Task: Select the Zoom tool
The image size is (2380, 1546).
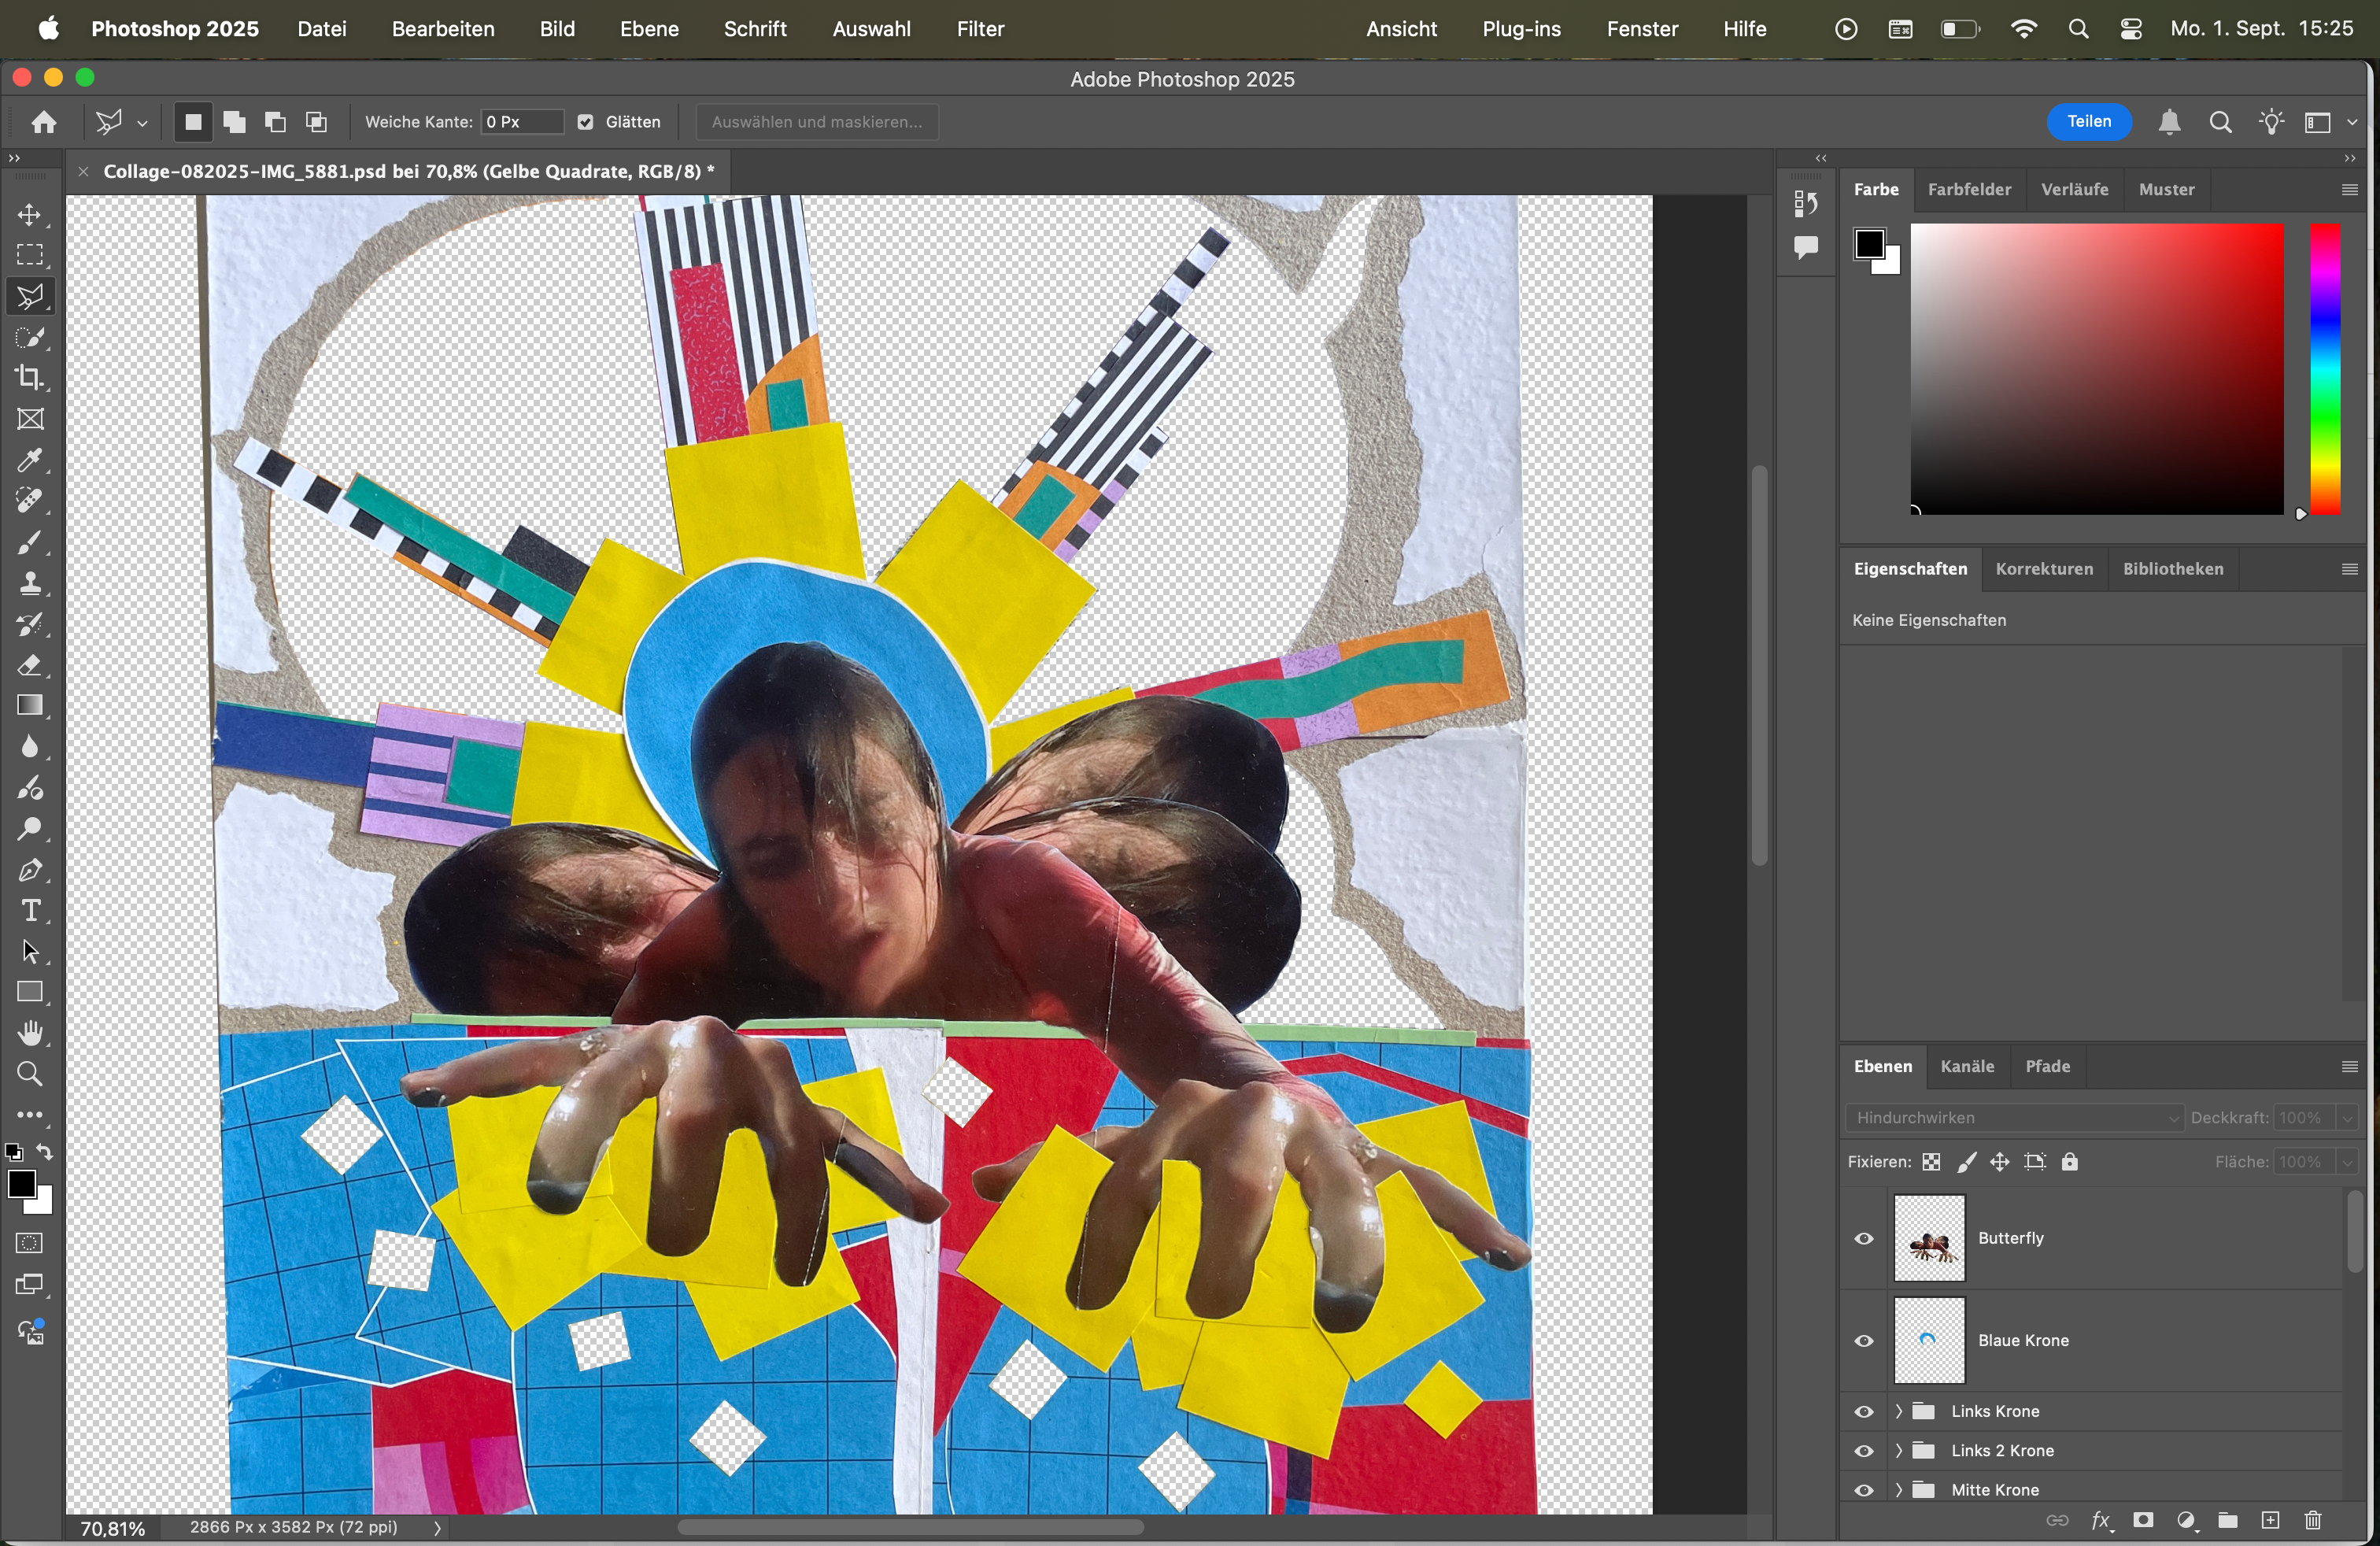Action: 30,1074
